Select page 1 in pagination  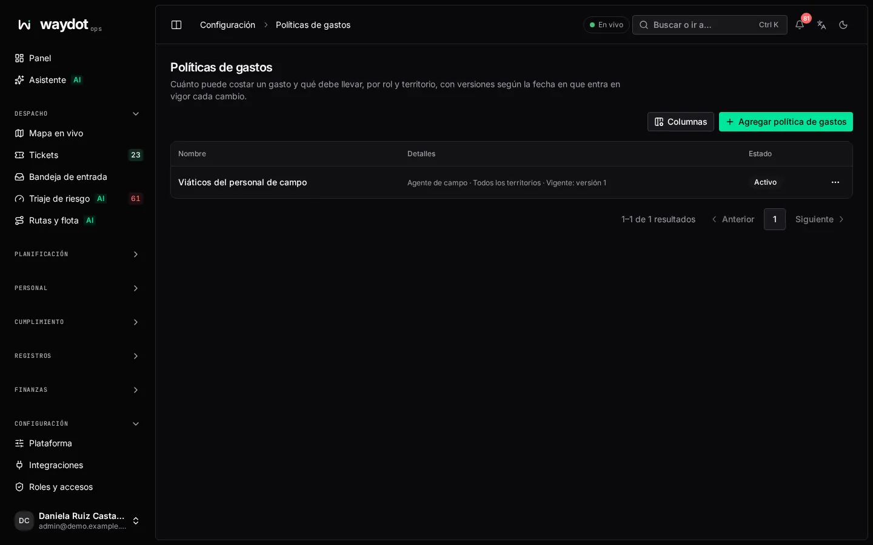(x=775, y=219)
